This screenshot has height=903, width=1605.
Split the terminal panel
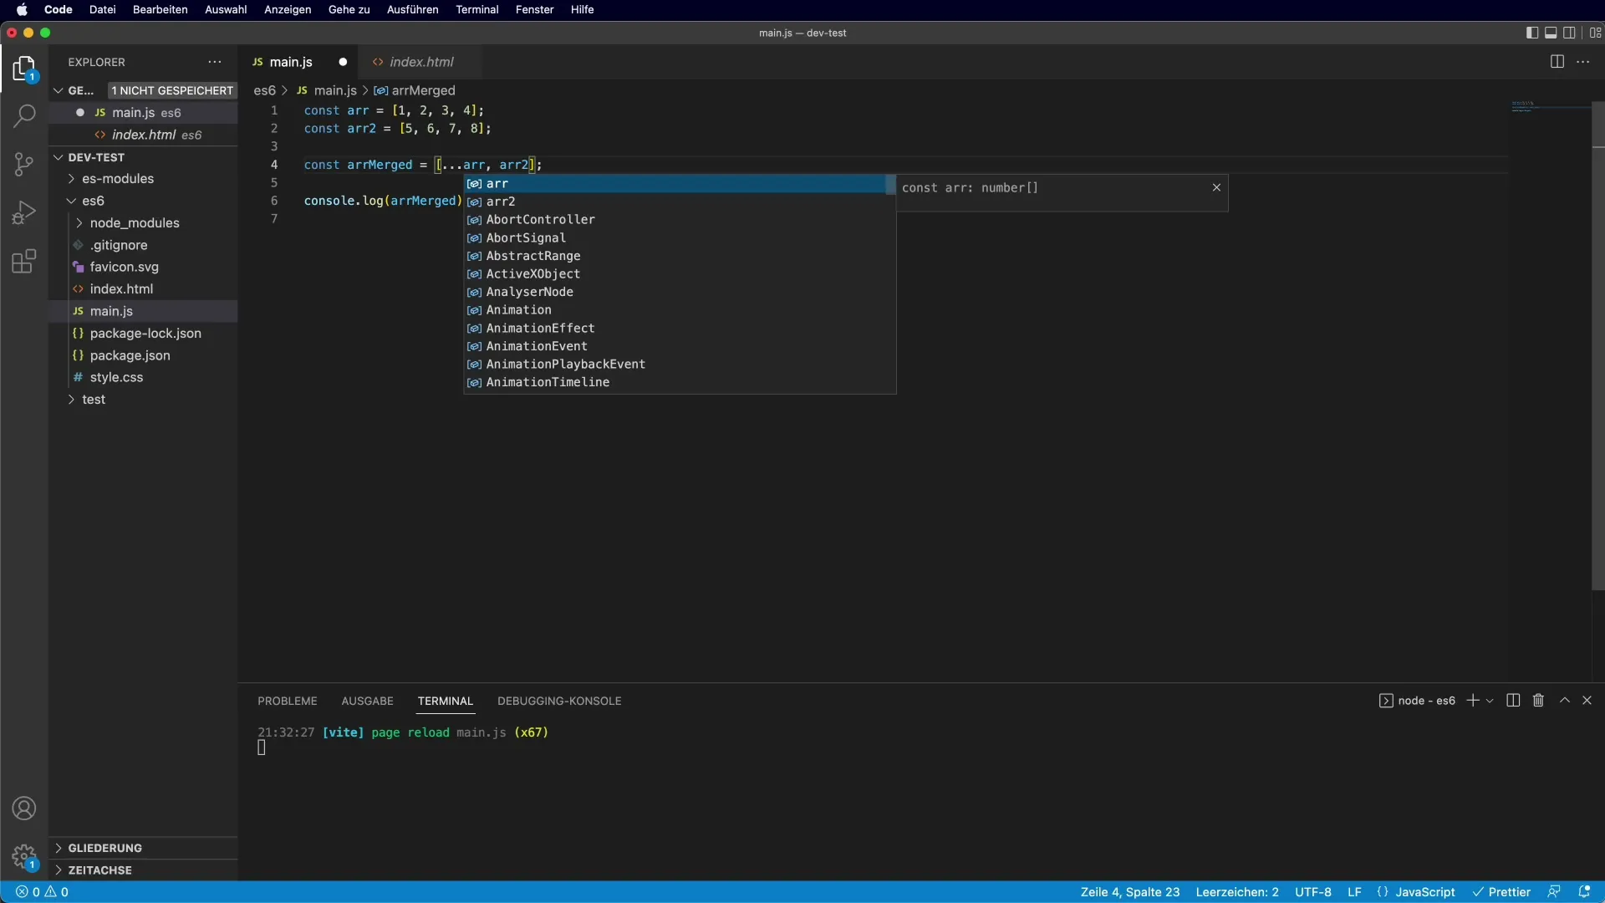pos(1513,701)
